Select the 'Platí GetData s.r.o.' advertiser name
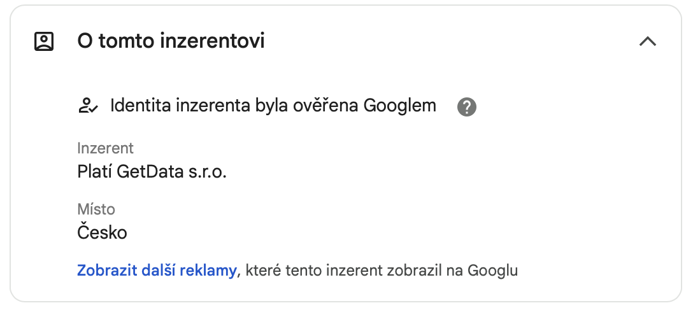 click(x=152, y=171)
